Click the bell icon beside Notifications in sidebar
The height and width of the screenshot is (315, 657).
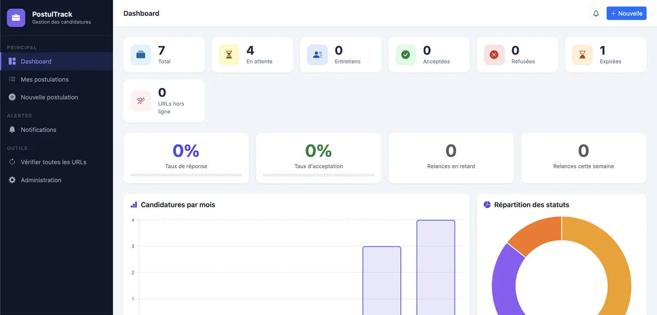pyautogui.click(x=12, y=130)
